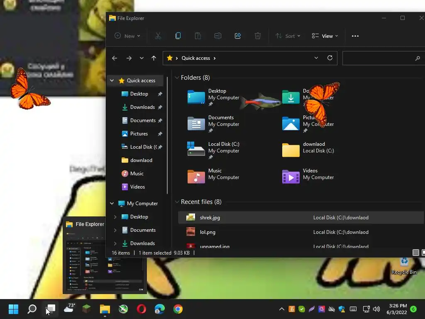Viewport: 425px width, 319px height.
Task: Open Windows Start menu
Action: [13, 309]
